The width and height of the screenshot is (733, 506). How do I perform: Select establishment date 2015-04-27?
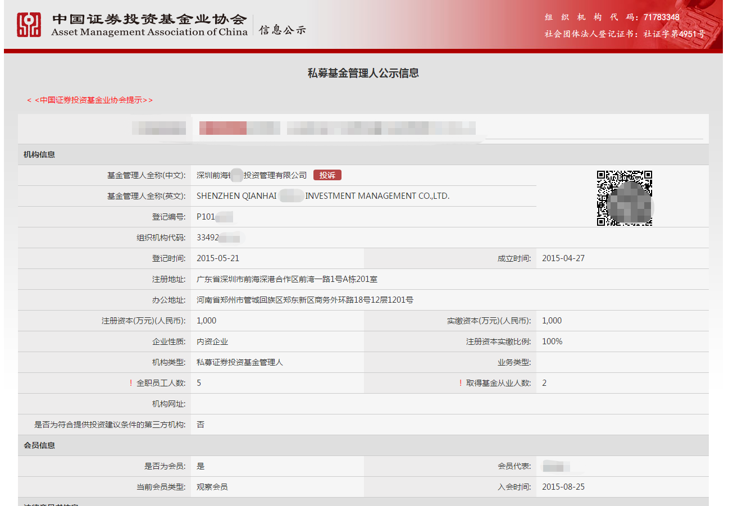[x=563, y=258]
